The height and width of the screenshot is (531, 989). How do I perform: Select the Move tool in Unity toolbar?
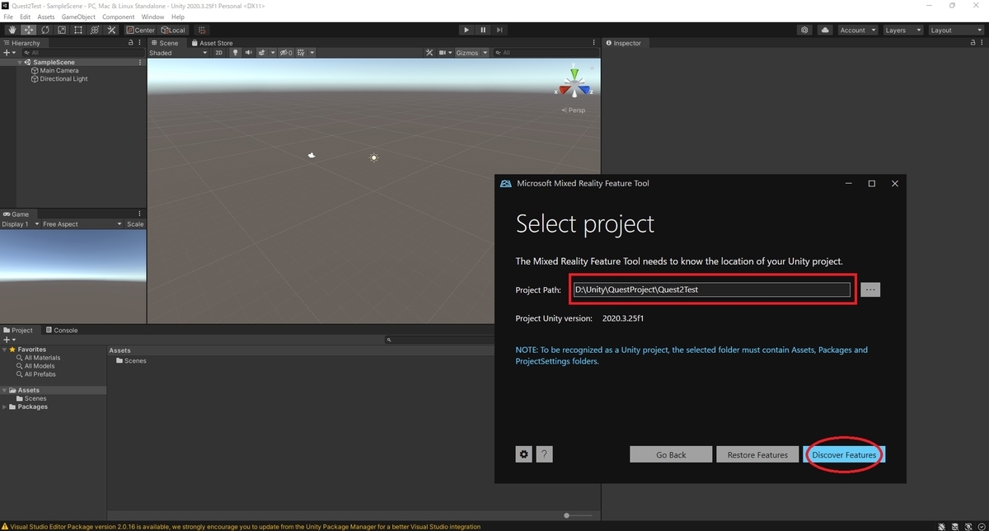pos(28,30)
